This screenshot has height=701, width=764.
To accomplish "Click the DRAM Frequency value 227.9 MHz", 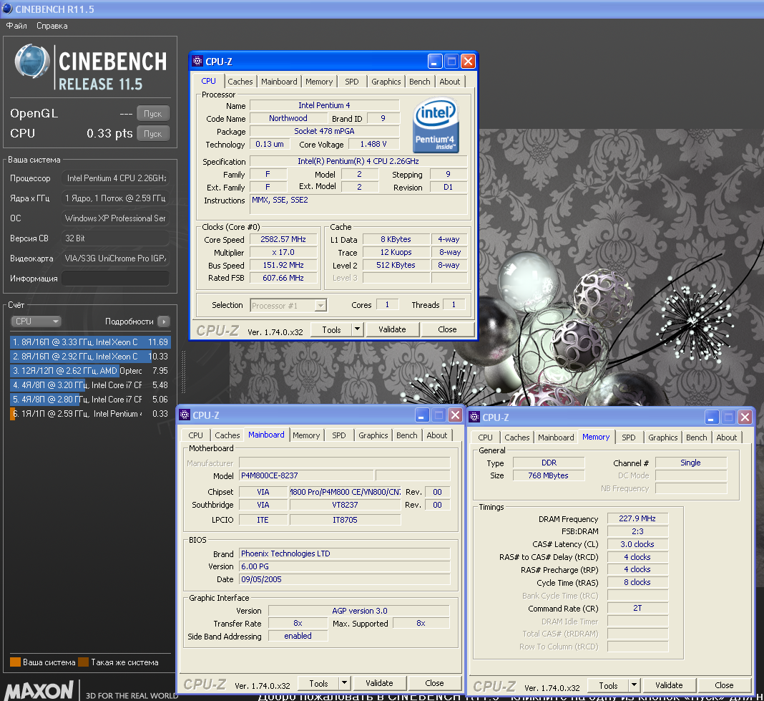I will pos(637,518).
